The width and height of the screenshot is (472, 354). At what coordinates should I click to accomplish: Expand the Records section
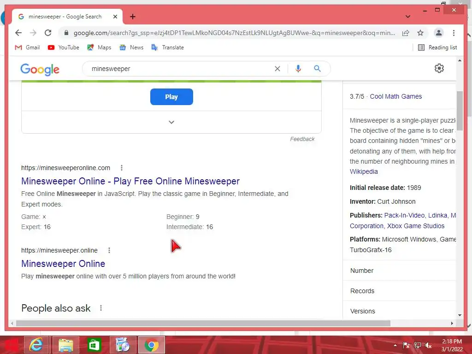pos(399,291)
